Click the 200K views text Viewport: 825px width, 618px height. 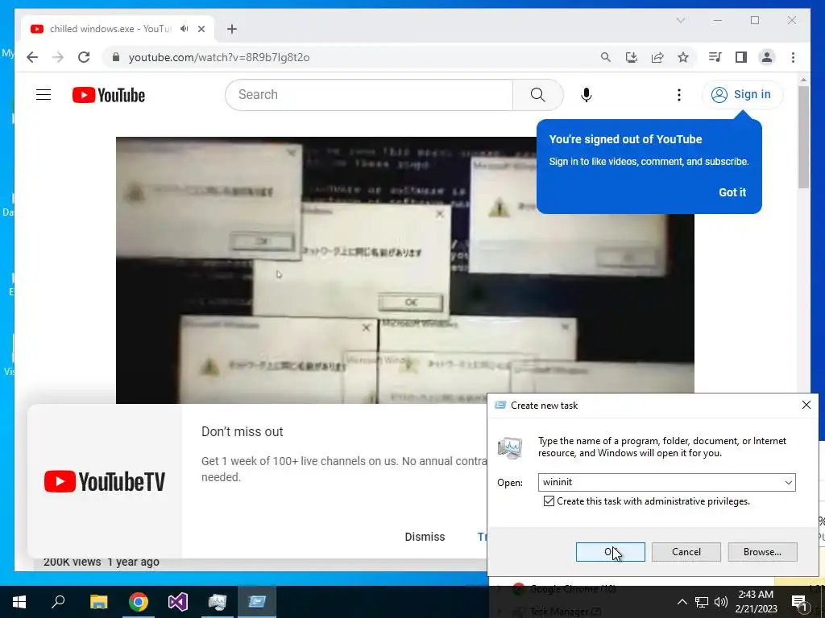point(72,562)
